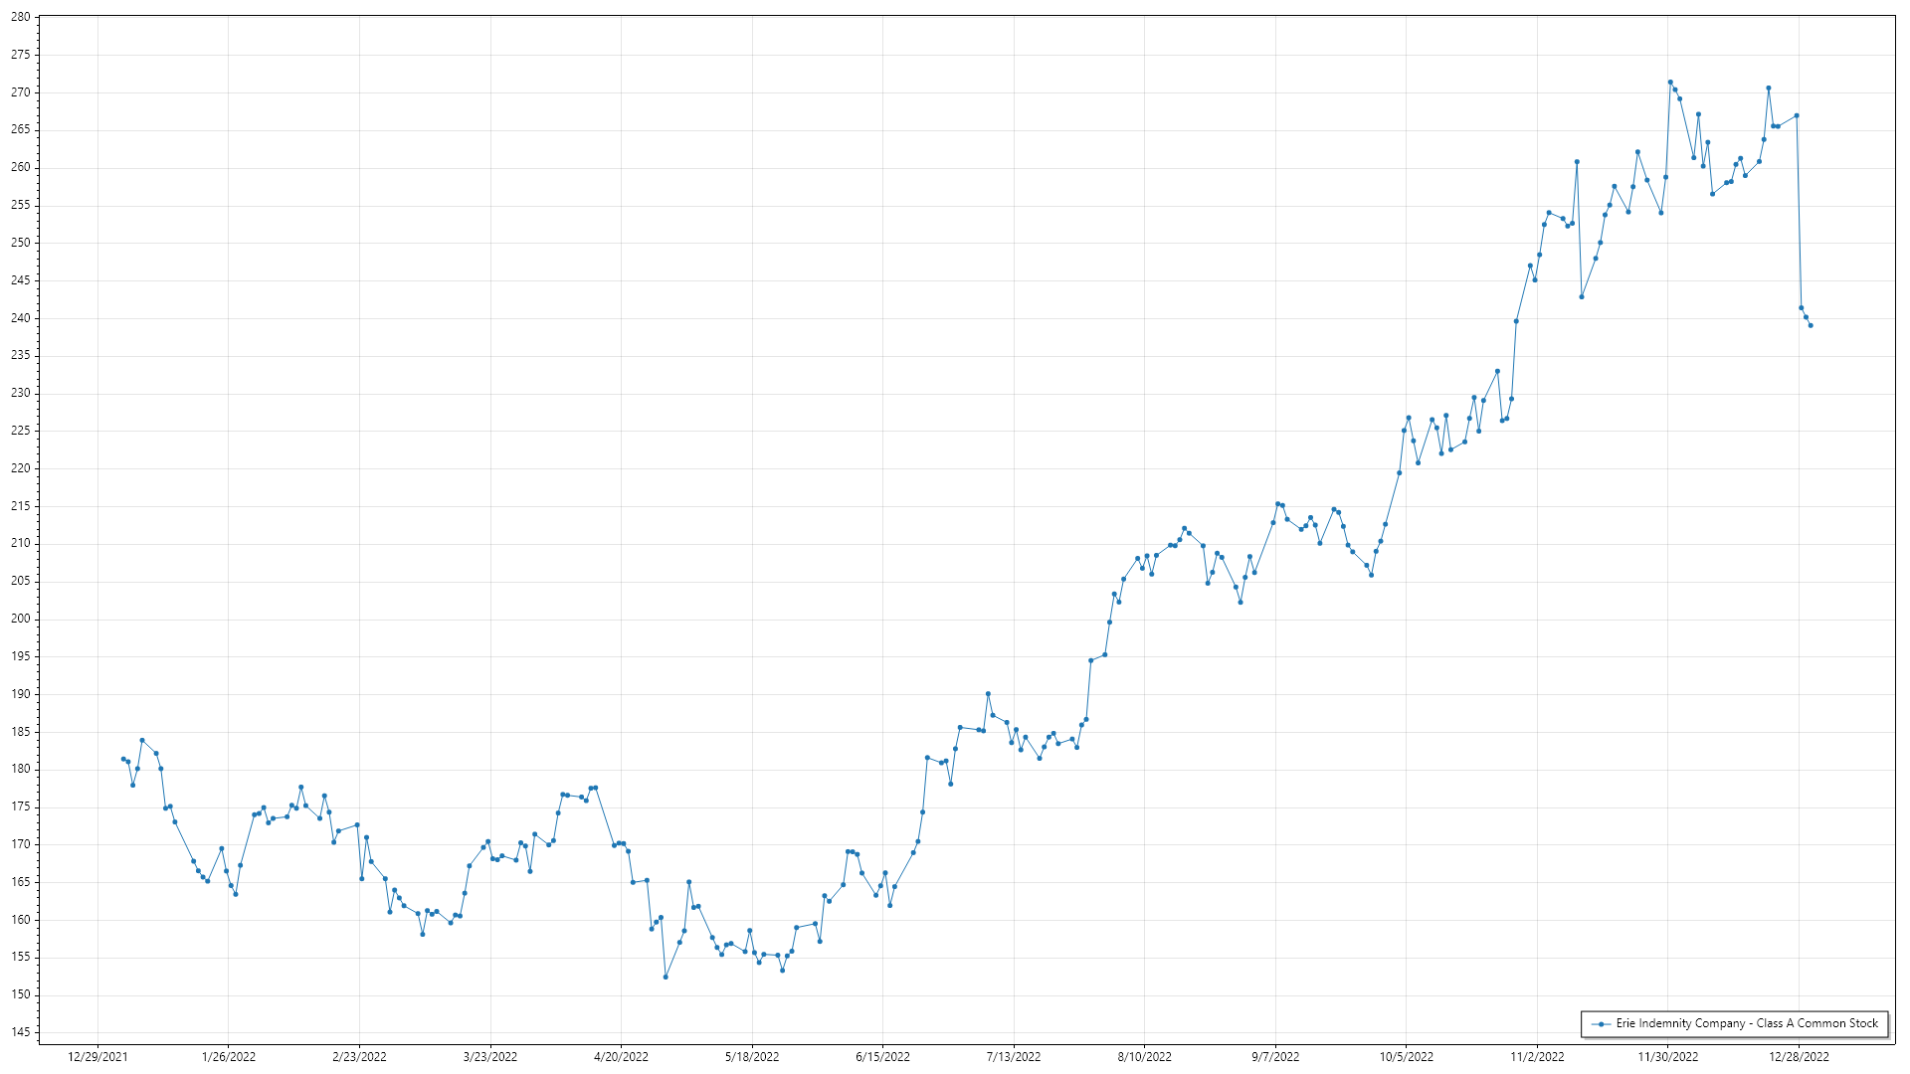Click the 1/26/2022 x-axis label
The width and height of the screenshot is (1910, 1074).
coord(229,1057)
